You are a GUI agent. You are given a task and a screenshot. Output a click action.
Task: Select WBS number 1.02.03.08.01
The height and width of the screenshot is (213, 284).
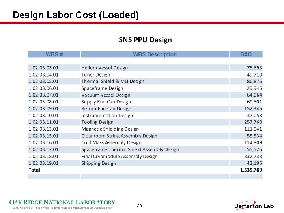point(44,102)
